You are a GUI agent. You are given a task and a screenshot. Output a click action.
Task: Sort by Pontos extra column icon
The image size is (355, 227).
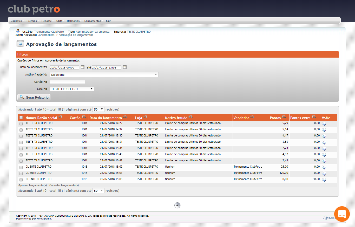[314, 117]
